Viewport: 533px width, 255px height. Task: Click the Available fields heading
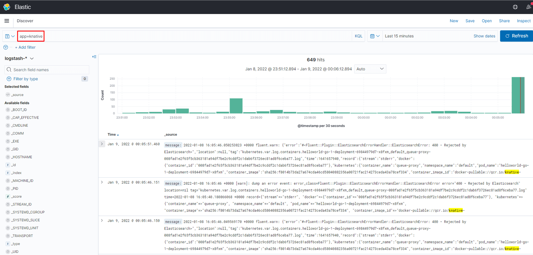17,103
